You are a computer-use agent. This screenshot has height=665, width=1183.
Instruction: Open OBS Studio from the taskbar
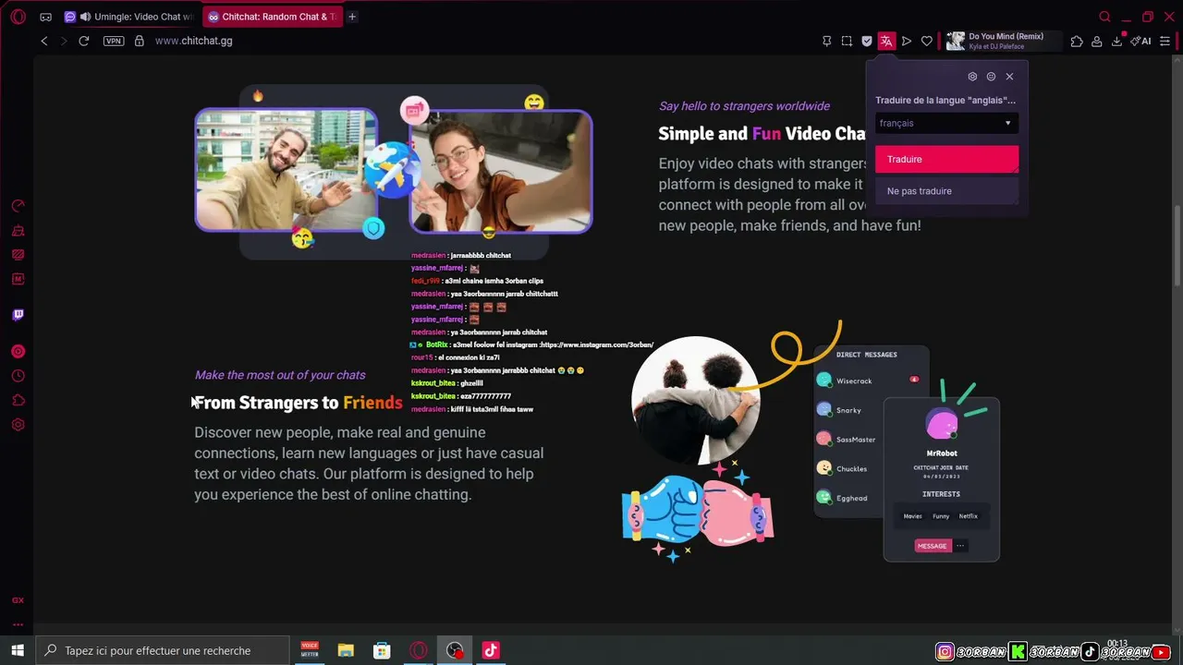point(455,650)
